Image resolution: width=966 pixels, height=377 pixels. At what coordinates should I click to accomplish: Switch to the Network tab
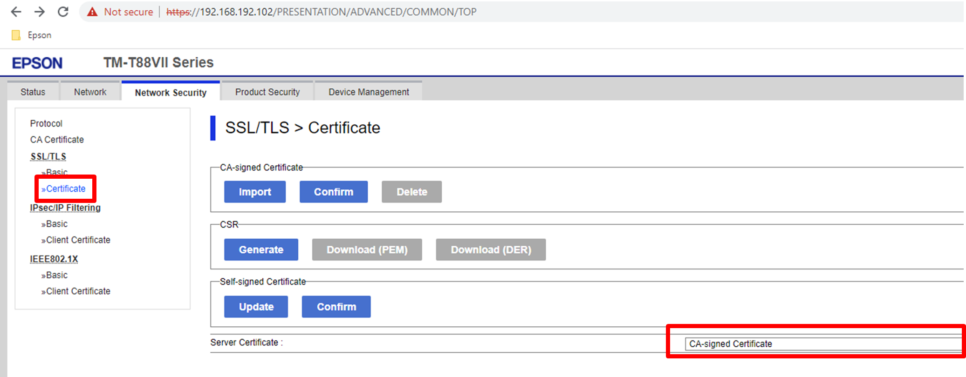tap(90, 92)
